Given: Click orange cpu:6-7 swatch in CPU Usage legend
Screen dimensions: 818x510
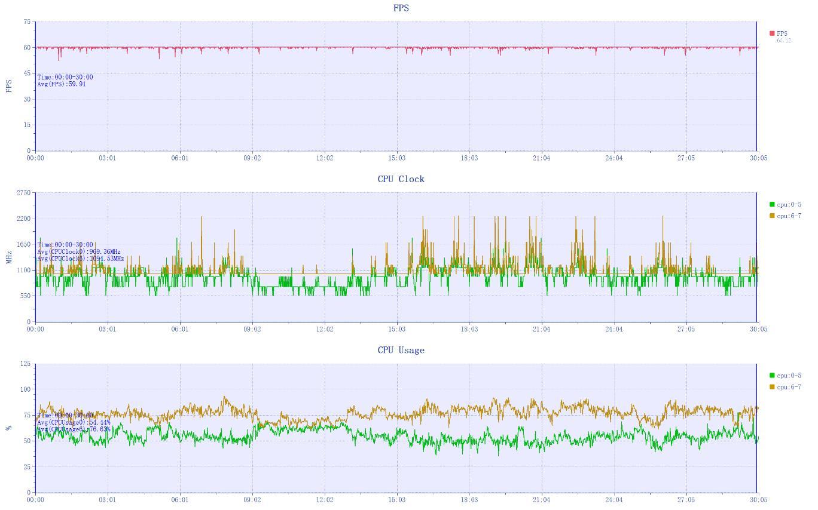Looking at the screenshot, I should pyautogui.click(x=772, y=387).
